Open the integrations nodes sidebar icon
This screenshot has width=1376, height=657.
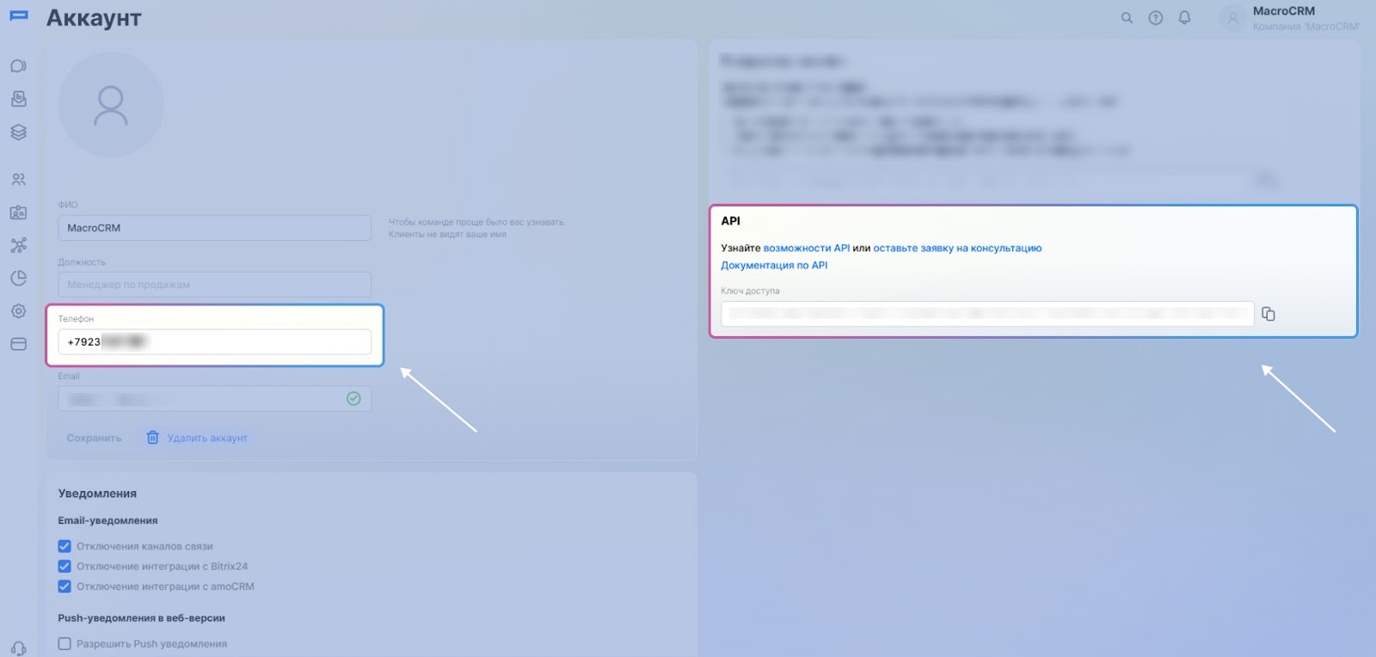[18, 245]
